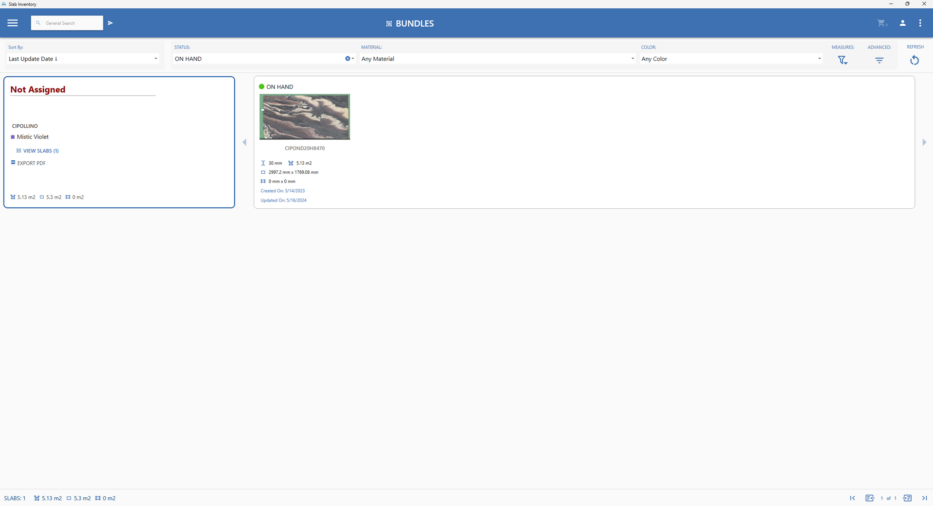Viewport: 933px width, 506px height.
Task: Click the SLABS: 1 status bar entry
Action: (x=15, y=498)
